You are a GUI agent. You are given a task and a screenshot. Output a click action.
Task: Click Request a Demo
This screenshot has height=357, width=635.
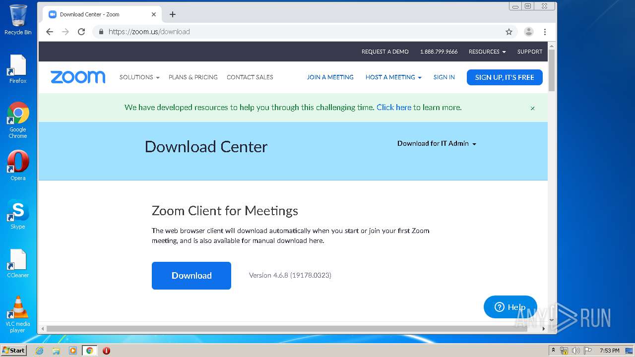[385, 52]
